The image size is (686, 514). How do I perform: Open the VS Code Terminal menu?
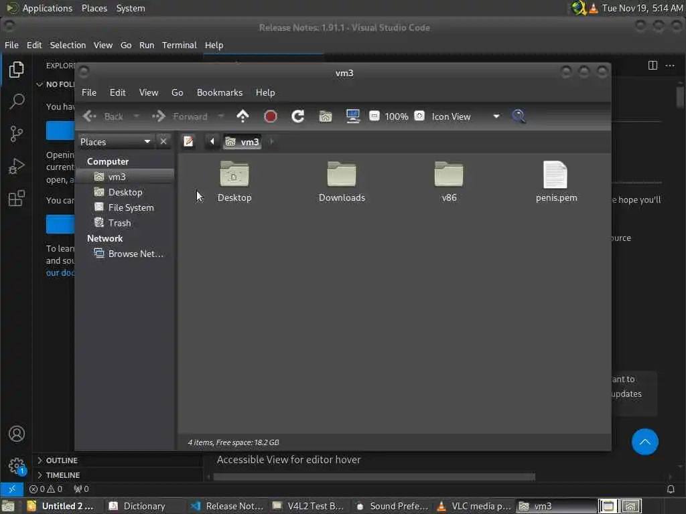coord(180,45)
